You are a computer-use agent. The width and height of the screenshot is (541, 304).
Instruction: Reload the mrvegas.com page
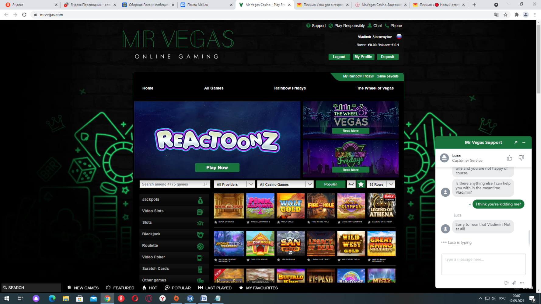(24, 15)
